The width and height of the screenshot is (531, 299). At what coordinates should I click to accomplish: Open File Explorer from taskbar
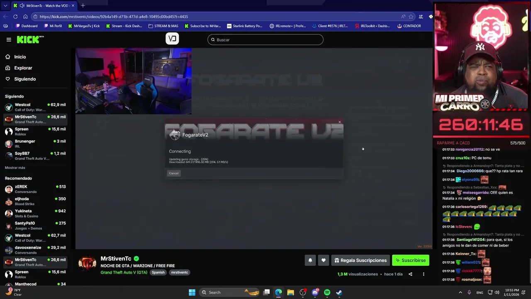click(x=290, y=292)
